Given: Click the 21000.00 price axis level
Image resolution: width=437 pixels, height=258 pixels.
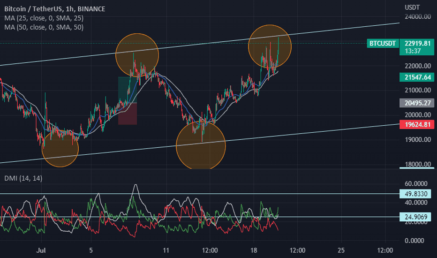Looking at the screenshot, I should tap(417, 91).
